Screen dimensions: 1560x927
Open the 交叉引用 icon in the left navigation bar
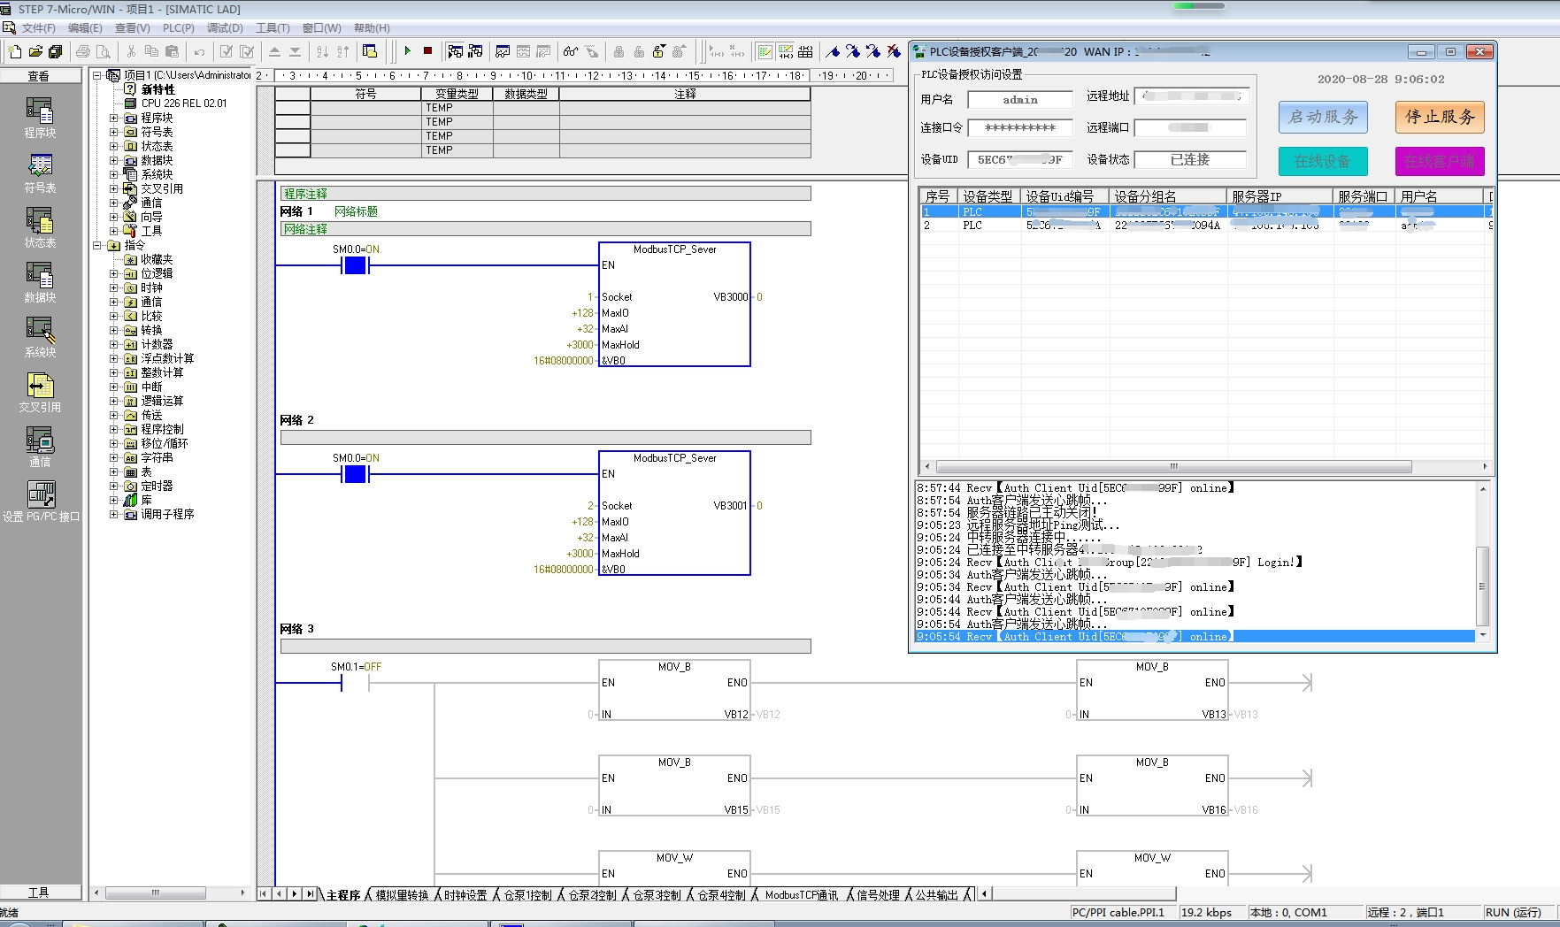click(x=40, y=393)
